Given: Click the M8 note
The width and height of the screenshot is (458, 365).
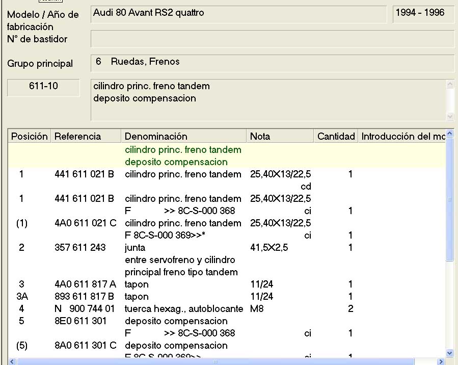Looking at the screenshot, I should coord(257,308).
